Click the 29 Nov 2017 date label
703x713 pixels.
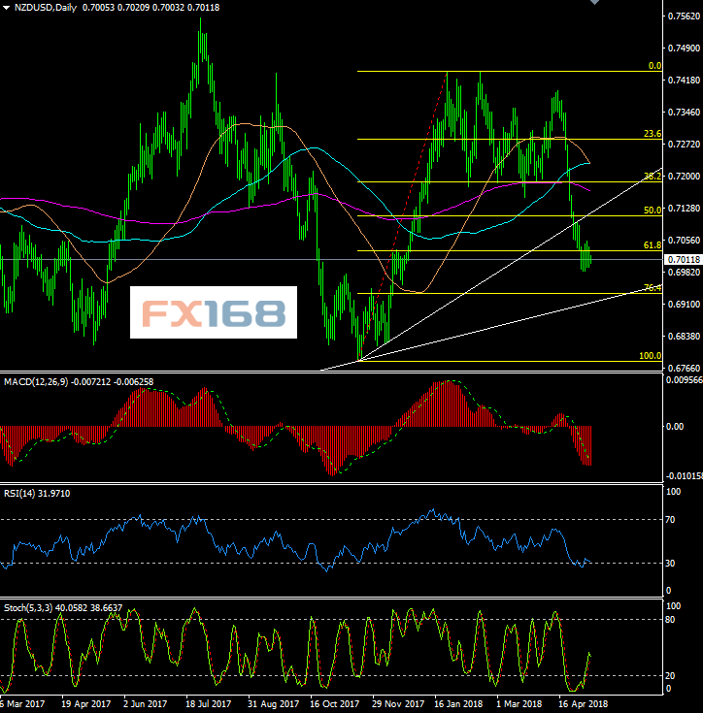pos(398,704)
